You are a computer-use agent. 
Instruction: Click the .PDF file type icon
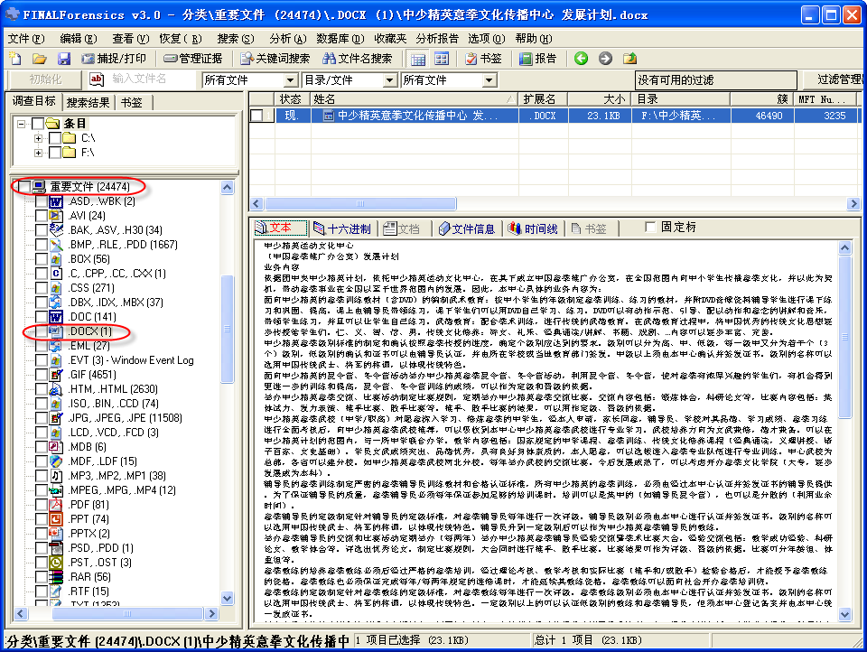(56, 504)
